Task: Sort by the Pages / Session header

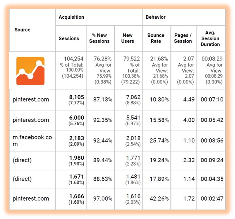Action: 183,38
